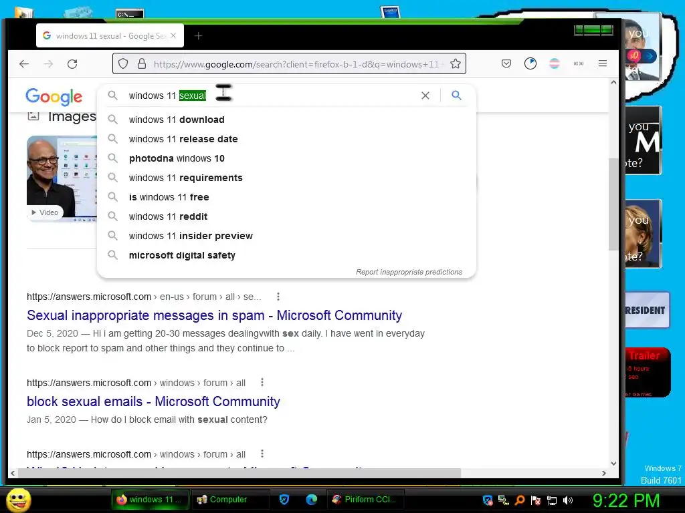
Task: Open the clock-shaped toolbar extension icon
Action: tap(530, 63)
